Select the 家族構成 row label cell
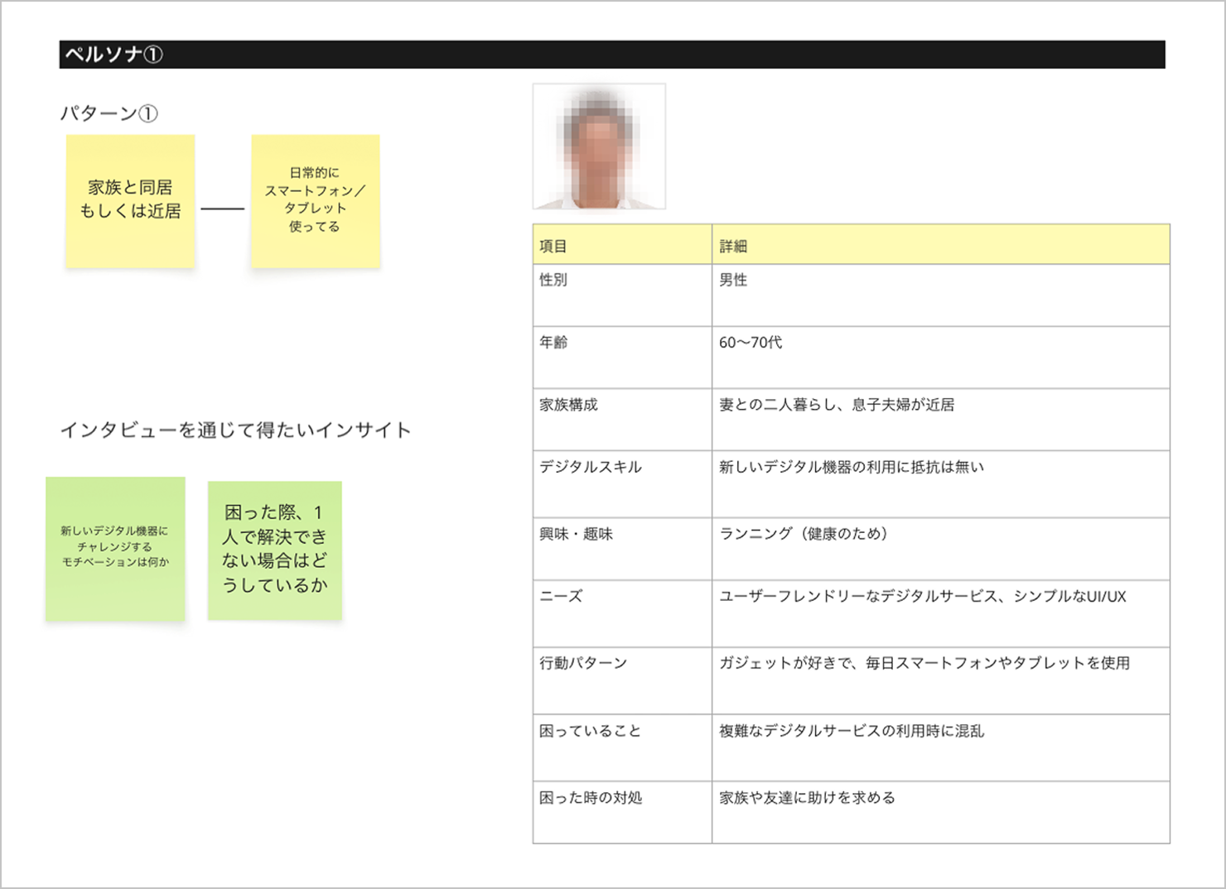This screenshot has width=1226, height=889. click(621, 419)
